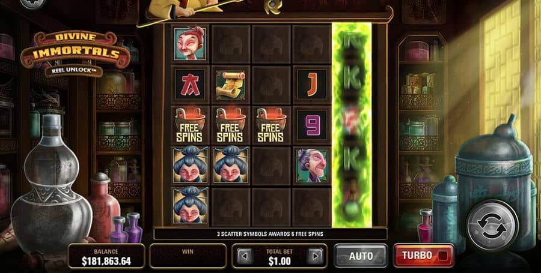The height and width of the screenshot is (273, 541).
Task: Toggle Turbo mode on
Action: 424,256
